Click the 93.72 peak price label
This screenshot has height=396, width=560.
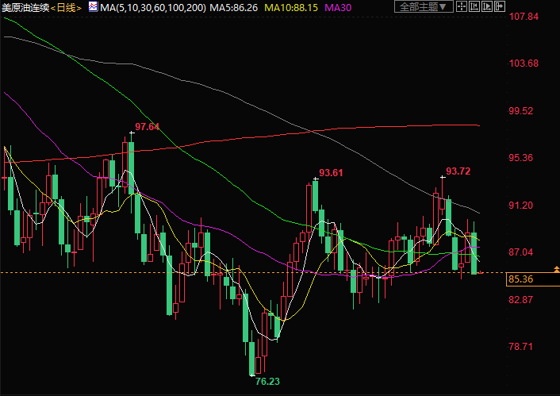[x=458, y=171]
